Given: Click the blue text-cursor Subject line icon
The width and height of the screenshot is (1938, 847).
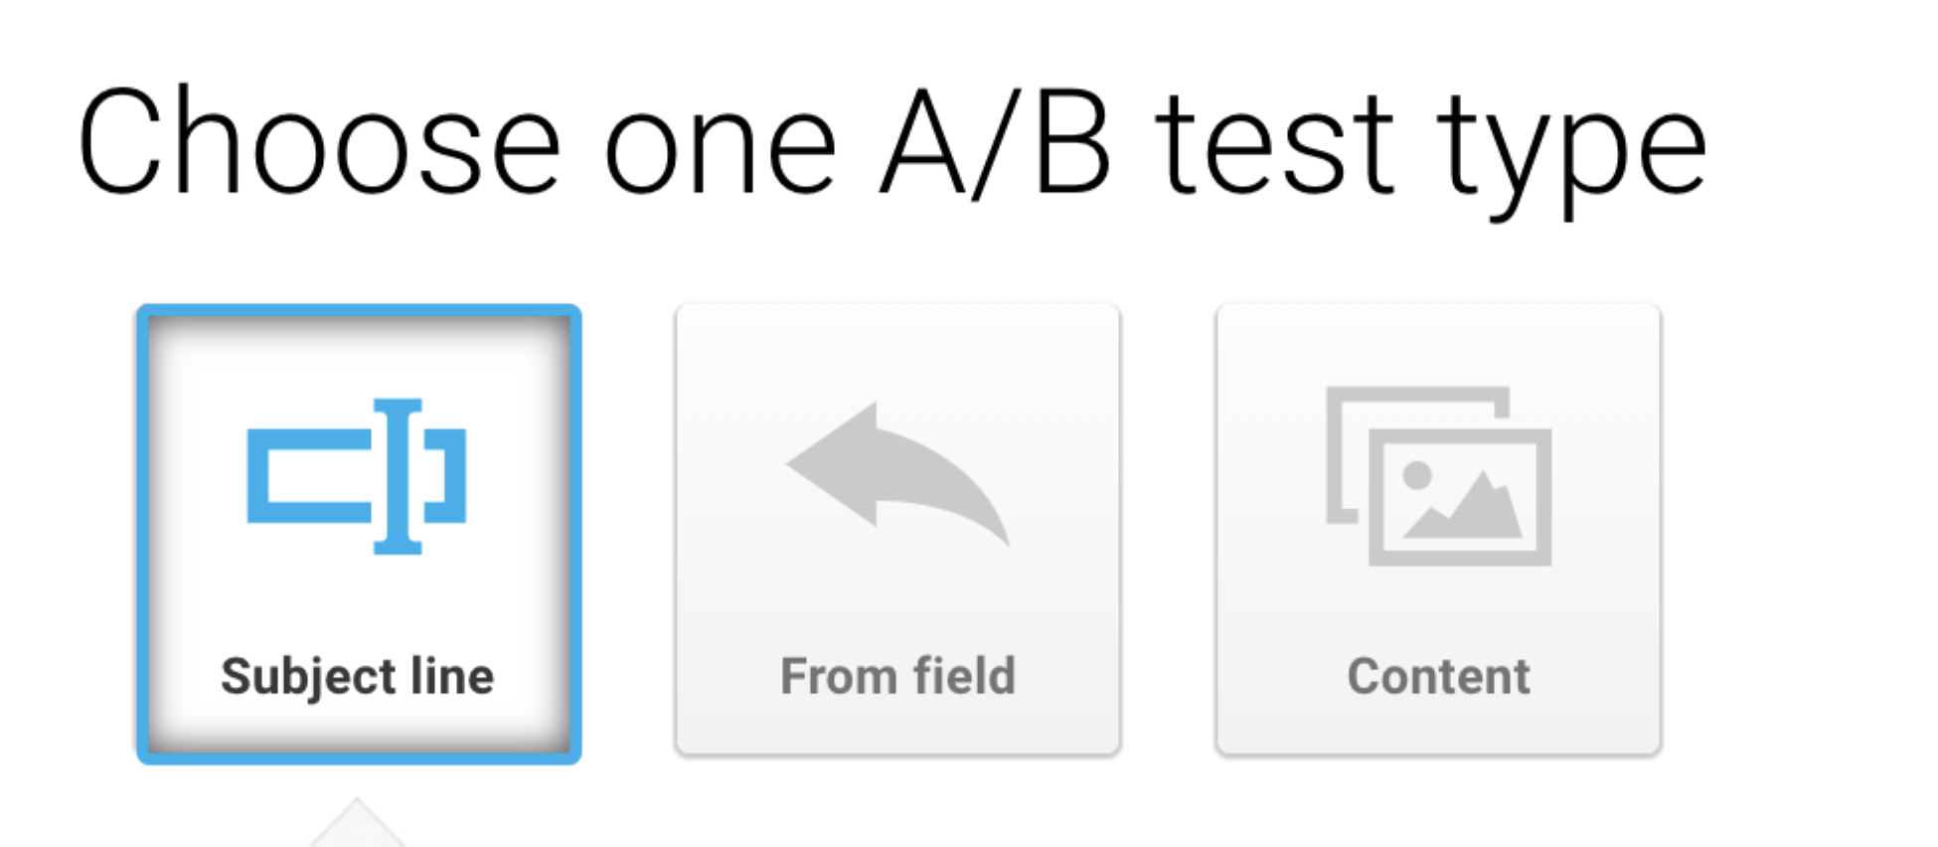Looking at the screenshot, I should [357, 476].
